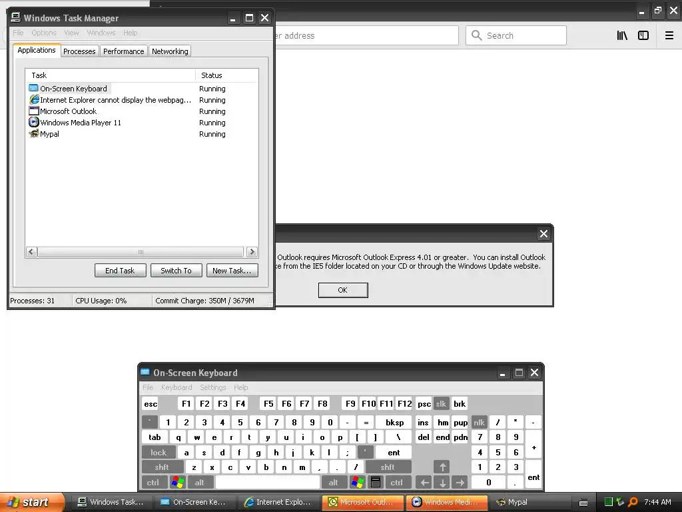Switch to Internet Explorer taskbar button

click(x=279, y=502)
